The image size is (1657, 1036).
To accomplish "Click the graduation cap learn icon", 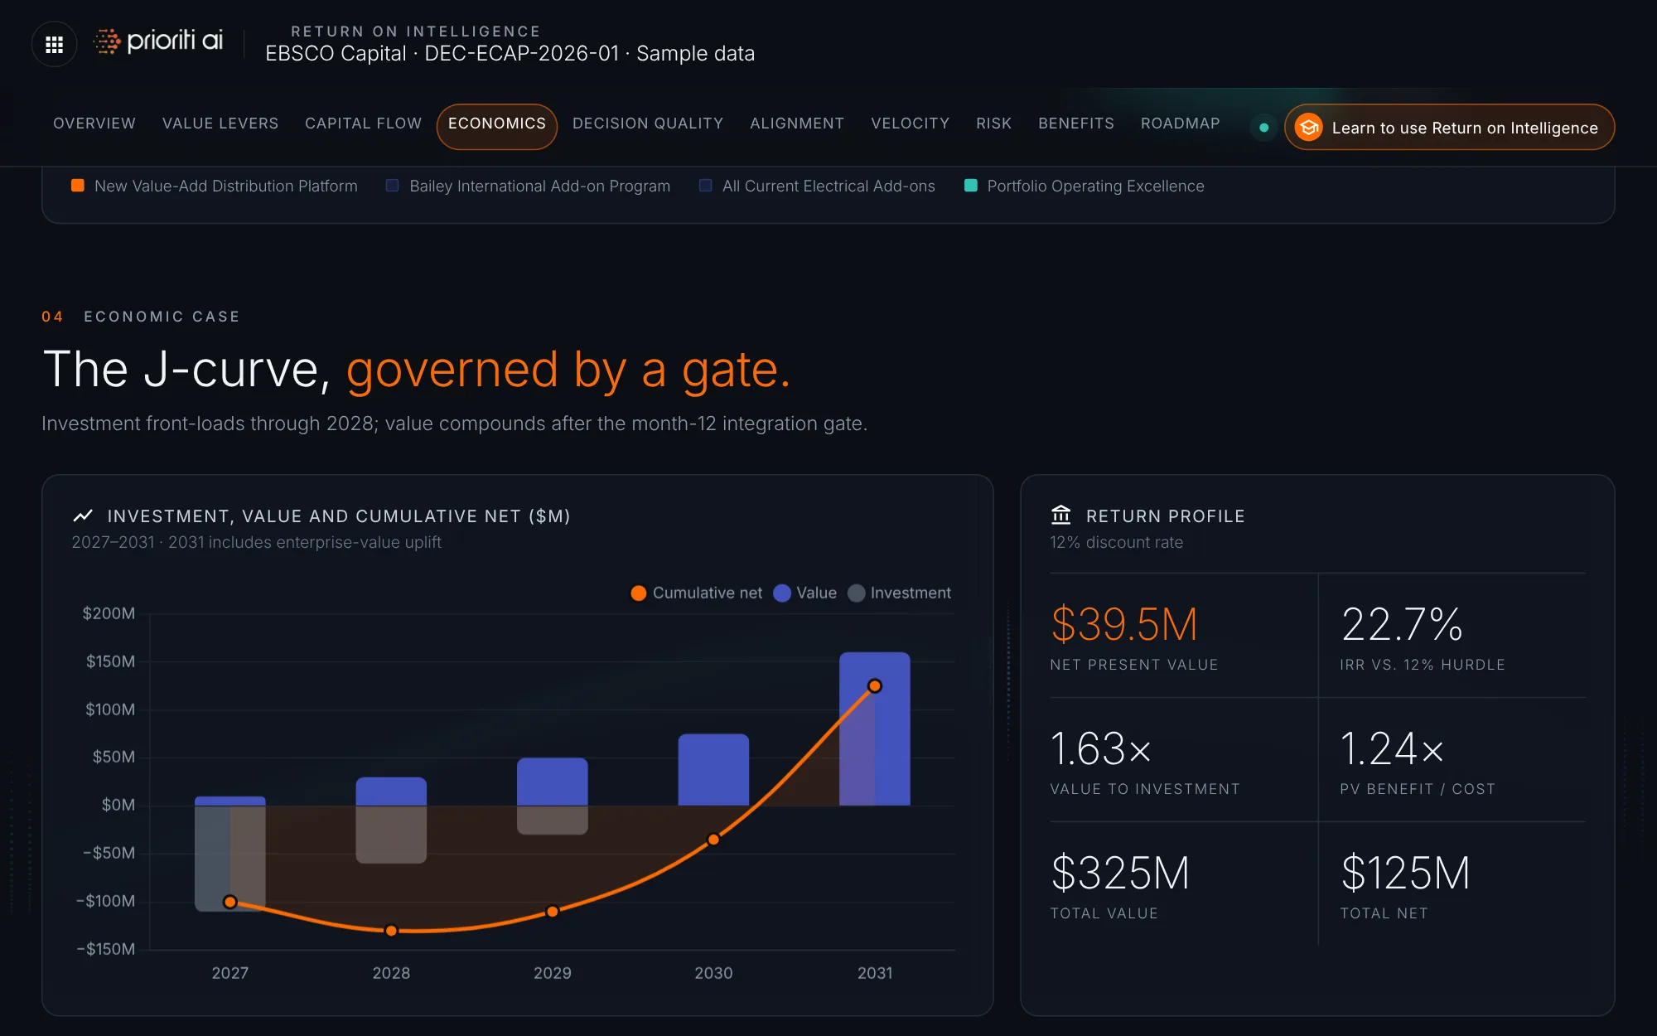I will pos(1309,127).
